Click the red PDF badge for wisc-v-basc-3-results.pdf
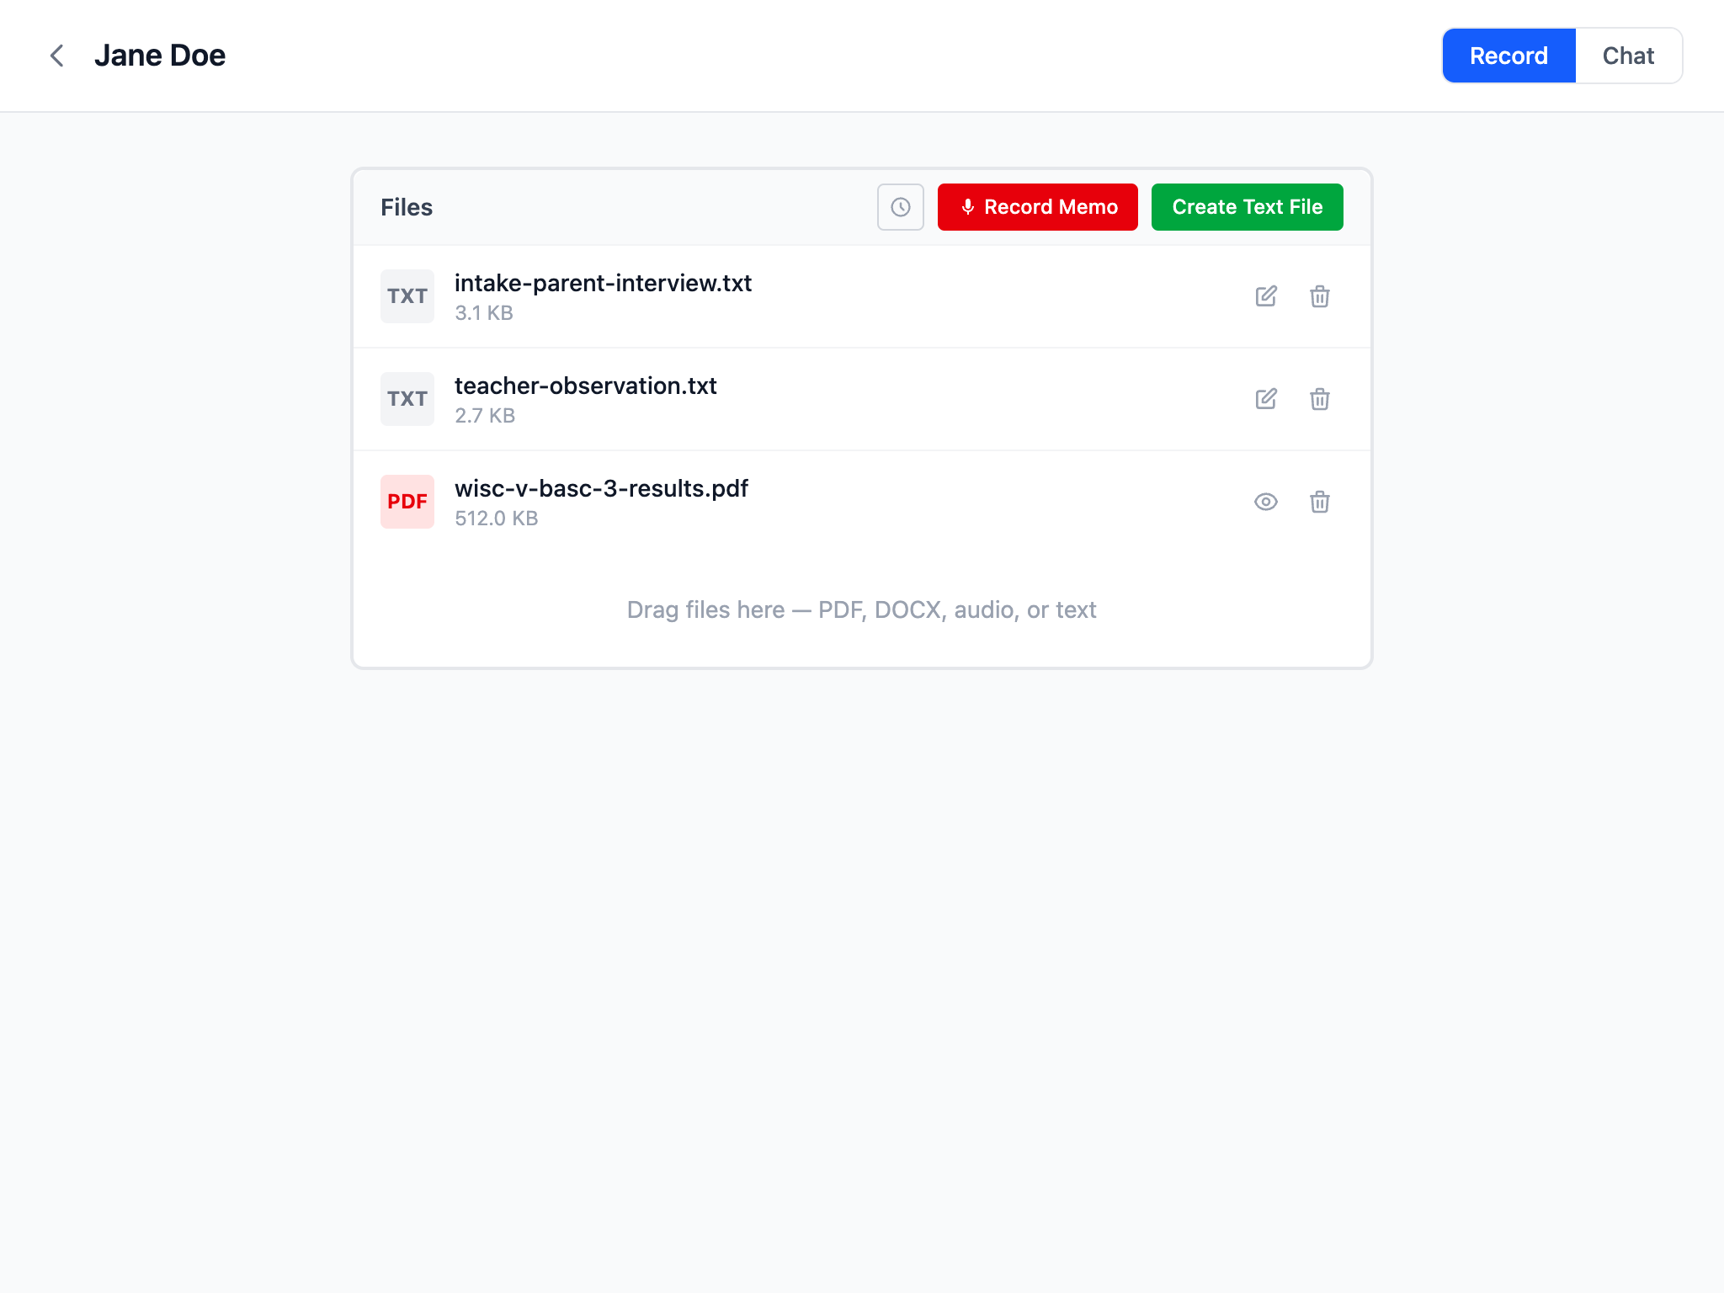 (407, 501)
